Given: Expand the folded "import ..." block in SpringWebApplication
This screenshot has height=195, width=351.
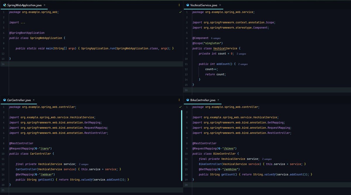Looking at the screenshot, I should pos(23,23).
